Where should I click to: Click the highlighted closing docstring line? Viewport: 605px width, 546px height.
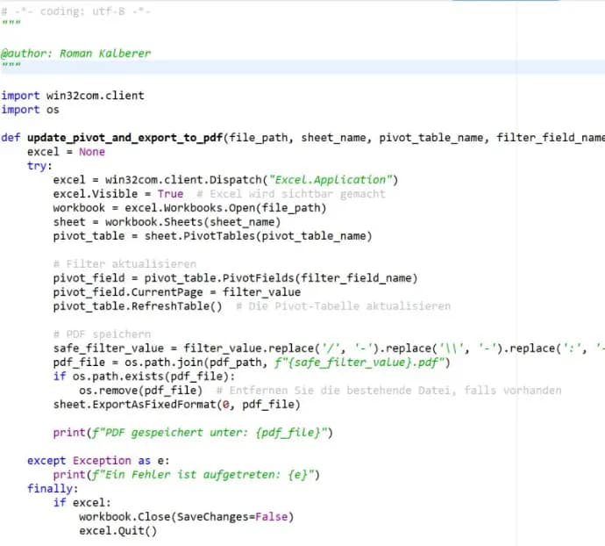tap(11, 67)
